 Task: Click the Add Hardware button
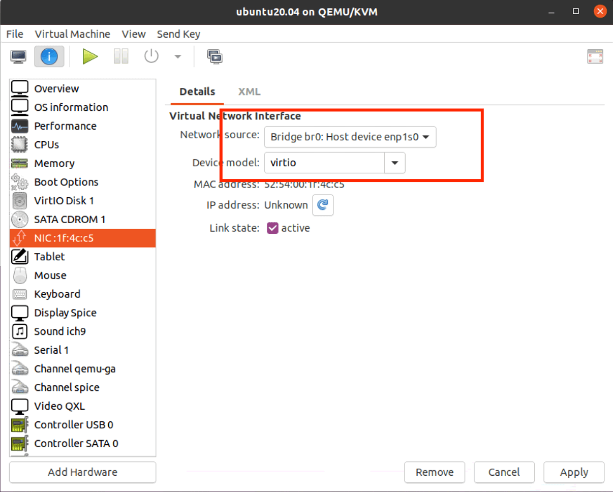(x=82, y=472)
